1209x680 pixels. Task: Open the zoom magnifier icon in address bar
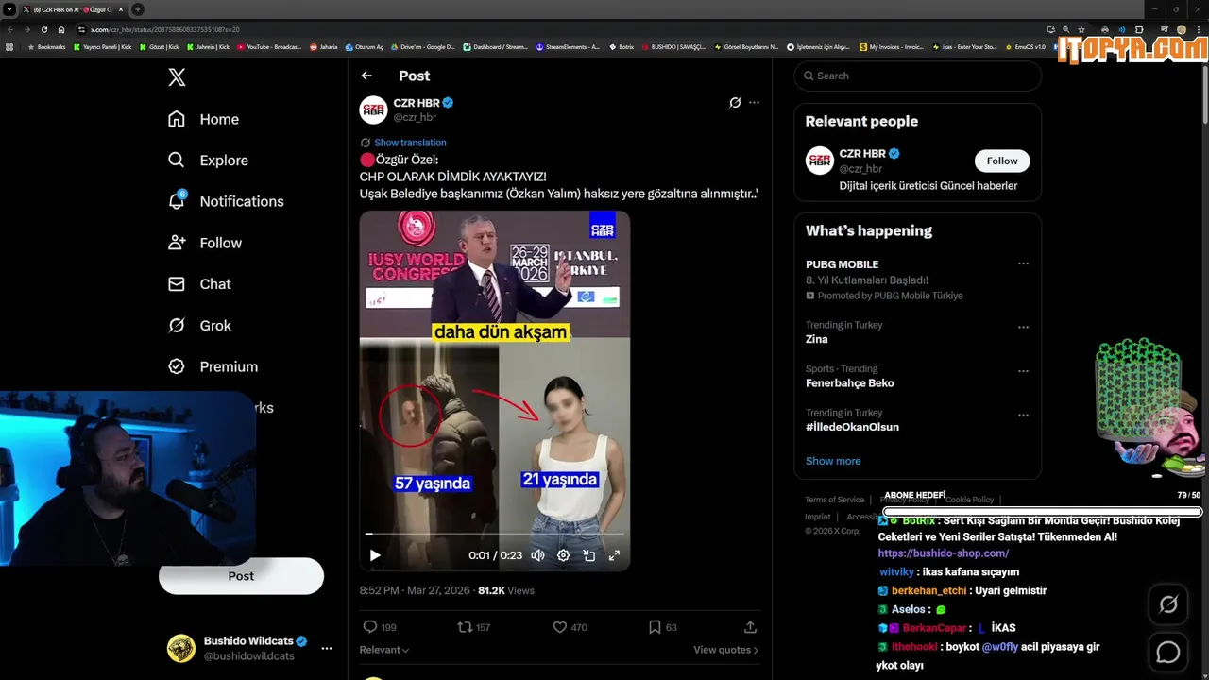pos(1065,29)
